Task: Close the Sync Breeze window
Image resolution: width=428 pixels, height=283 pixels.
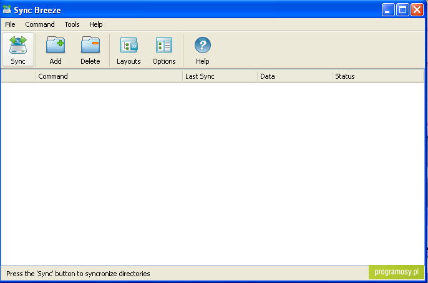Action: (x=417, y=10)
